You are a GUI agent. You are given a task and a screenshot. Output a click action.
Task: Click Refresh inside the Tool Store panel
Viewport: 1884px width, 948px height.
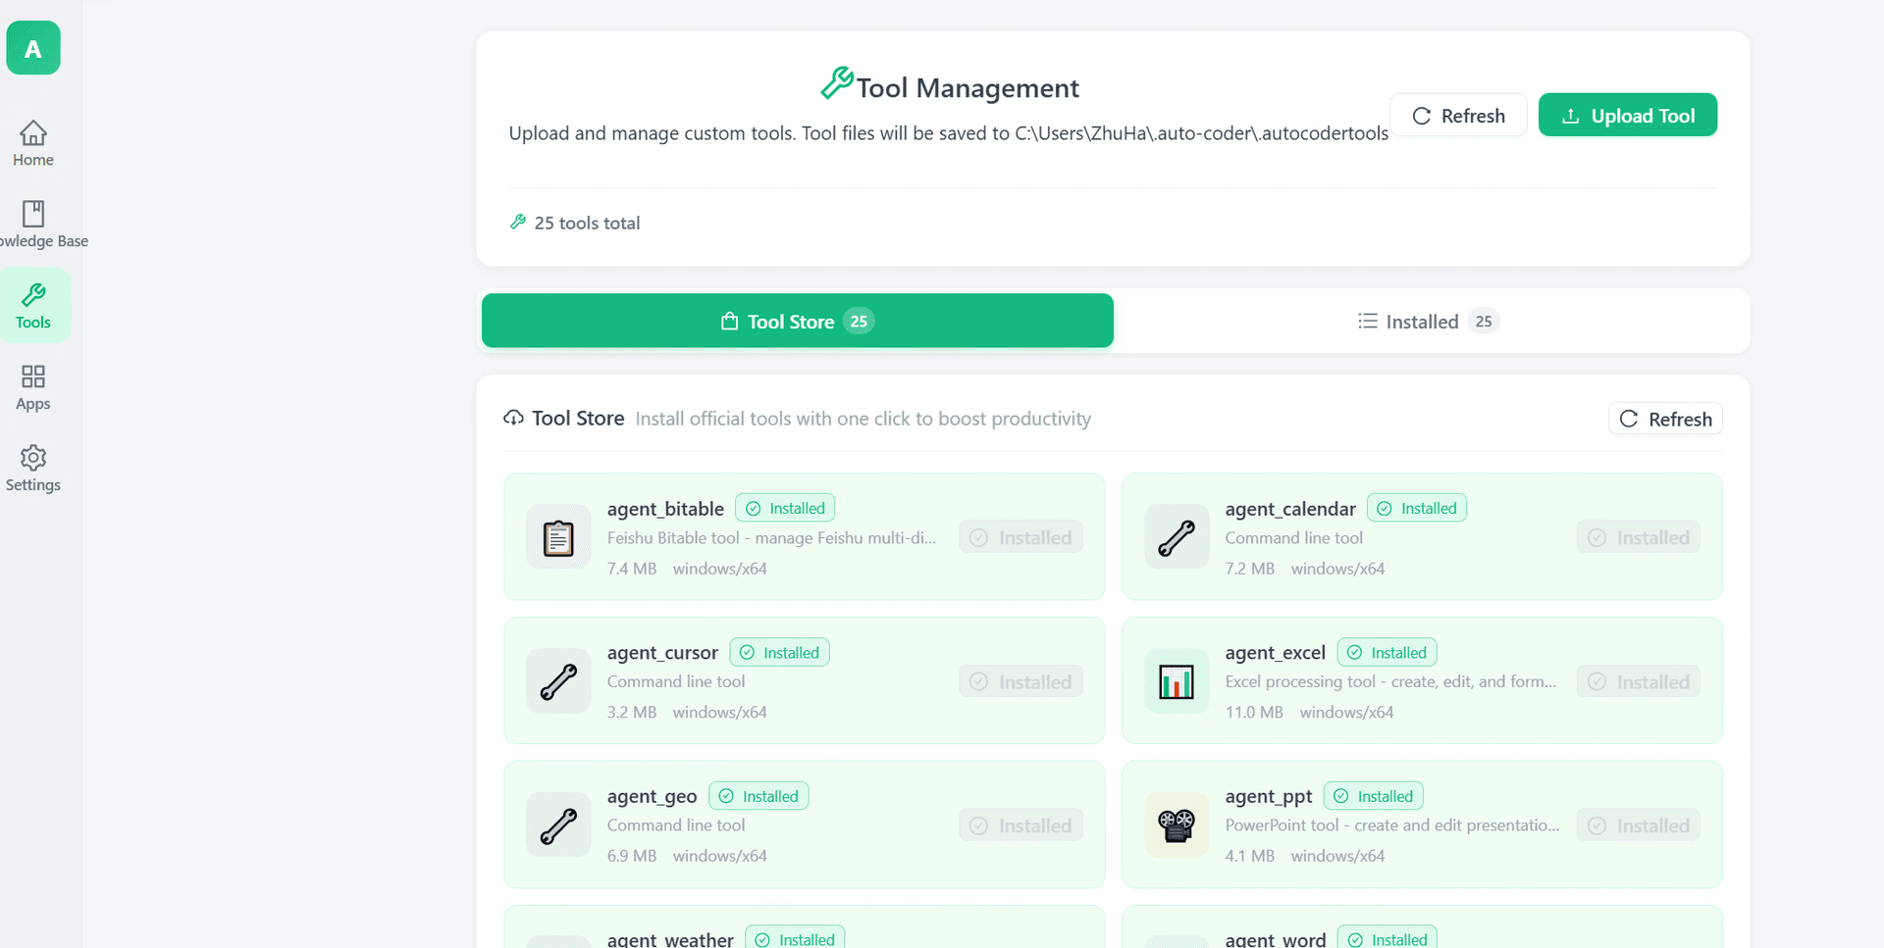[1664, 419]
